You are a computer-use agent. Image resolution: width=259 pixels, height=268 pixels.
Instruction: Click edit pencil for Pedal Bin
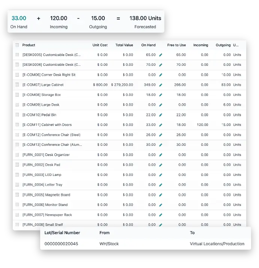point(161,115)
